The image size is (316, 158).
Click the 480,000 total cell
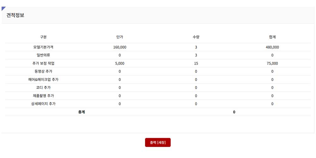pyautogui.click(x=272, y=47)
